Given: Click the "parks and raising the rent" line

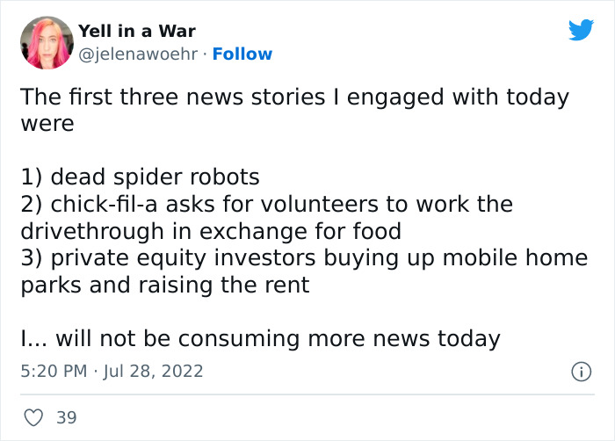Looking at the screenshot, I should coord(164,285).
